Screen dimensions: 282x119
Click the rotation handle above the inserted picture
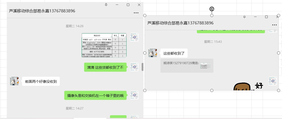click(x=212, y=9)
